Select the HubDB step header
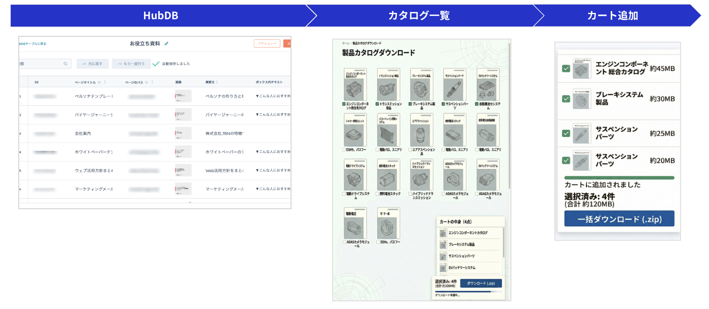Viewport: 709px width, 309px height. coord(160,16)
